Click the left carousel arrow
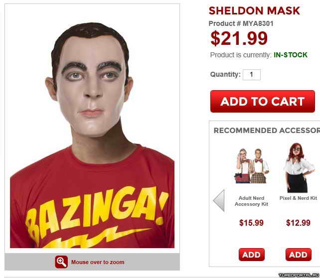Screen dimensions: 320x278 pyautogui.click(x=219, y=200)
